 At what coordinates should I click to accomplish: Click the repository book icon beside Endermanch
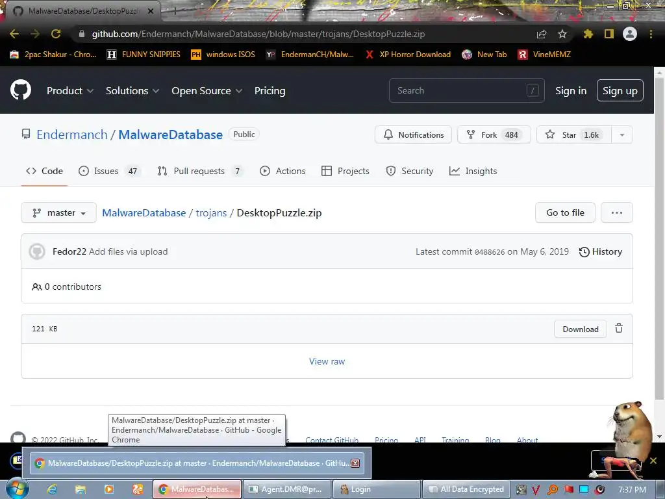click(x=26, y=134)
